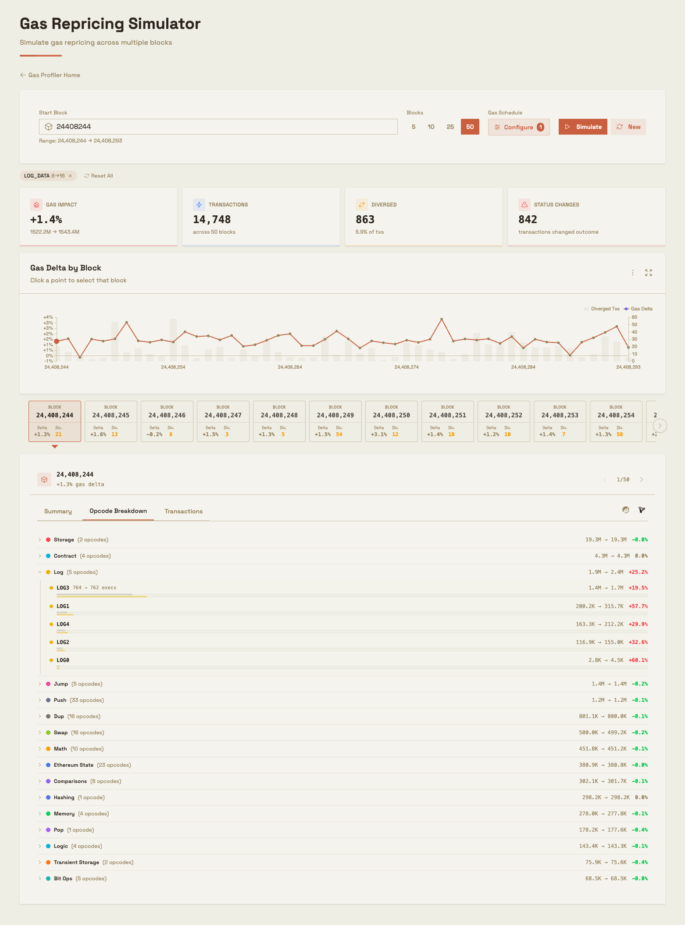Click the Simulate button
This screenshot has height=925, width=685.
coord(583,127)
